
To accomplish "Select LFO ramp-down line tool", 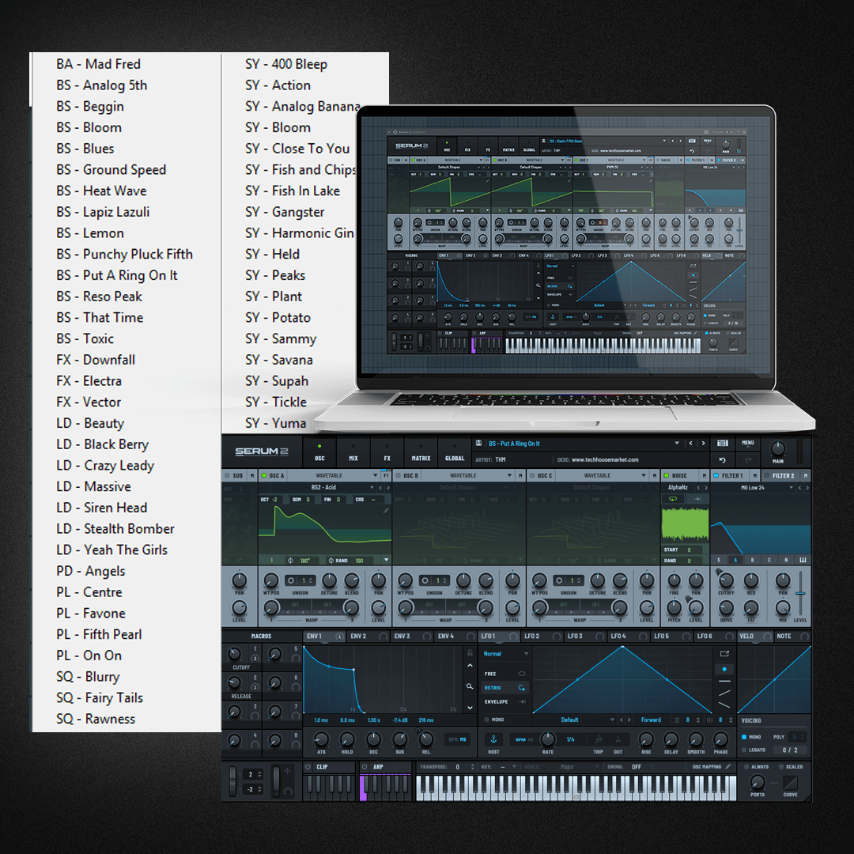I will pos(724,705).
